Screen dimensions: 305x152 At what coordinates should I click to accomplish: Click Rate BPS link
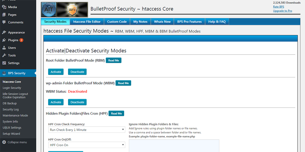(278, 7)
